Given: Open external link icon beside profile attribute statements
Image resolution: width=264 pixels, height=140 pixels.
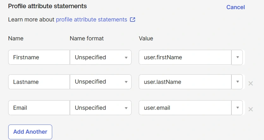Looking at the screenshot, I should (132, 20).
